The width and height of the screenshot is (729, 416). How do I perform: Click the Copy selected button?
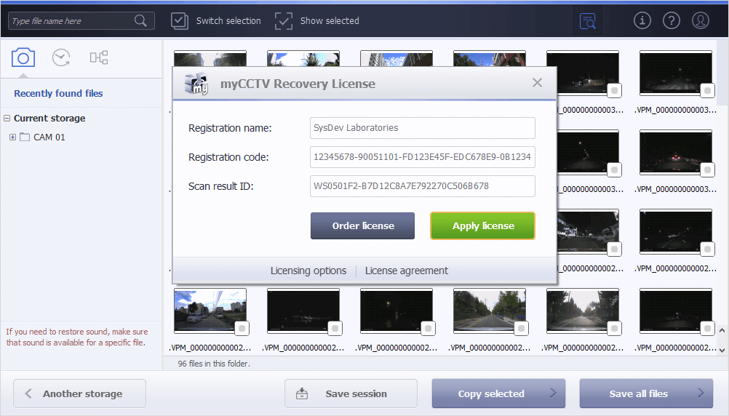pos(498,393)
